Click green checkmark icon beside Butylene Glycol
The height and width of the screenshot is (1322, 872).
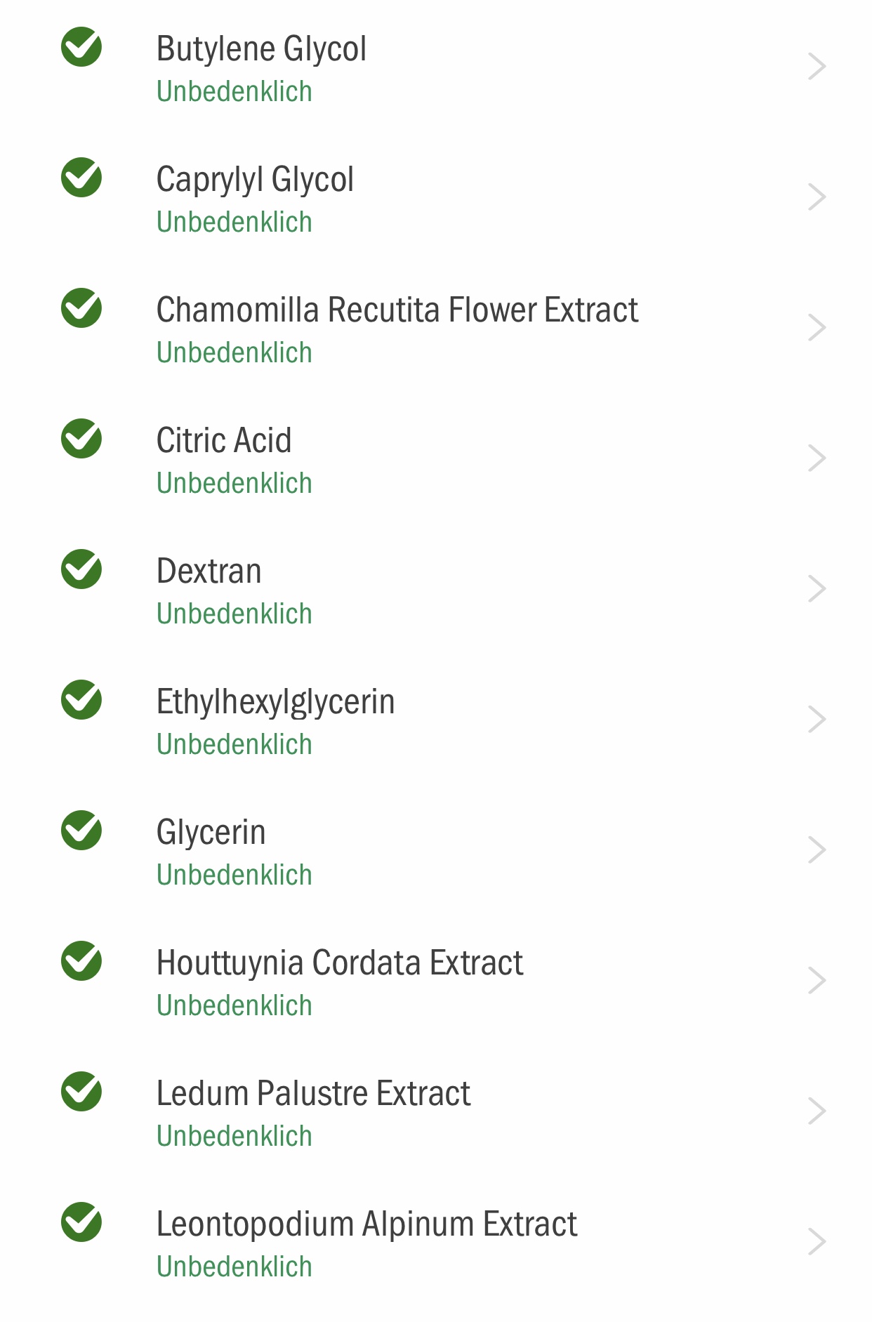81,47
